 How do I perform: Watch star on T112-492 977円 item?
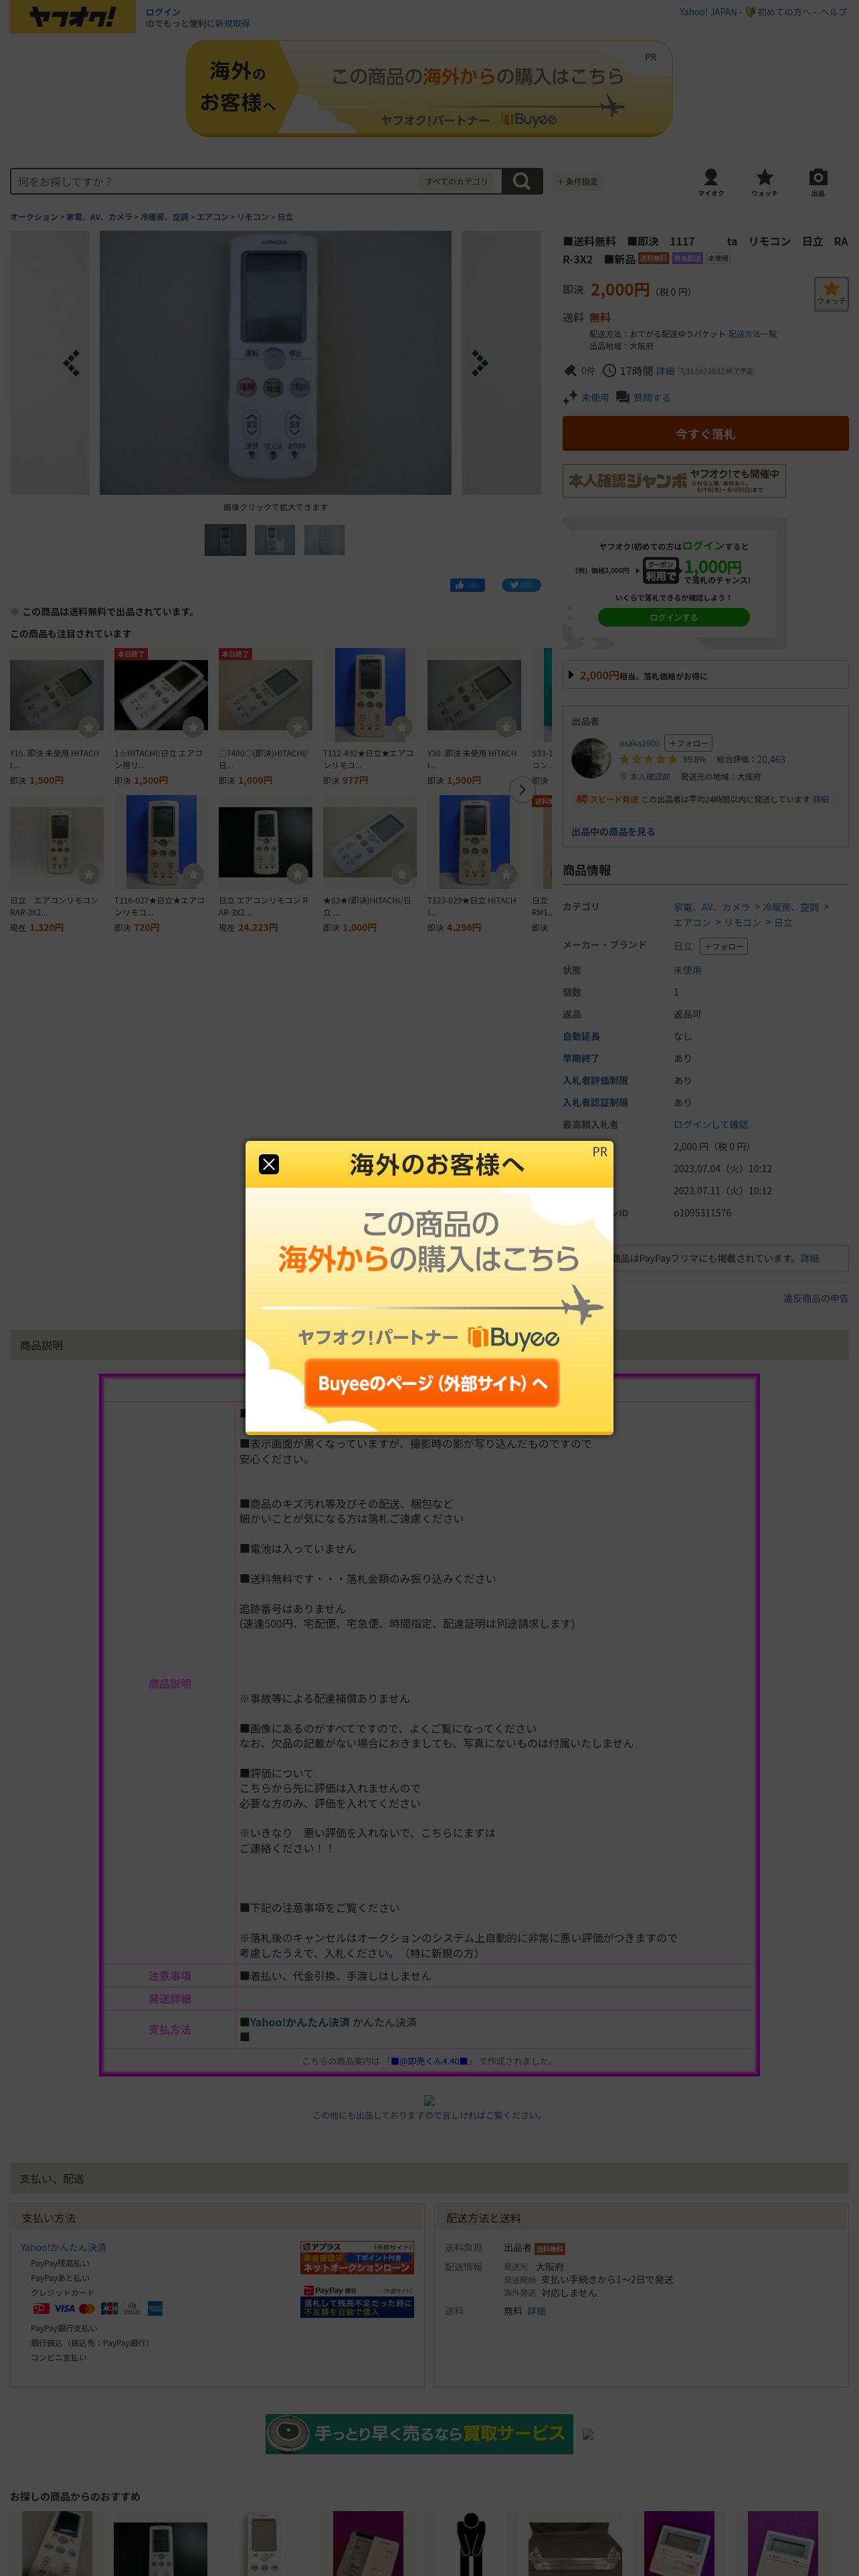402,726
